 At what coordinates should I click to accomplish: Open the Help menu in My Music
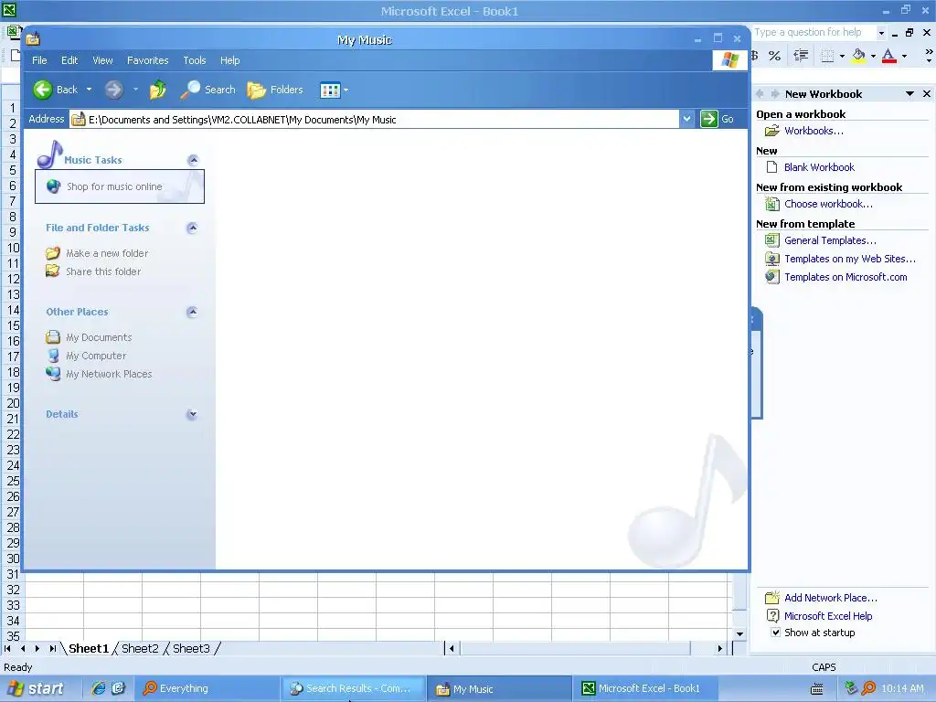click(x=229, y=60)
